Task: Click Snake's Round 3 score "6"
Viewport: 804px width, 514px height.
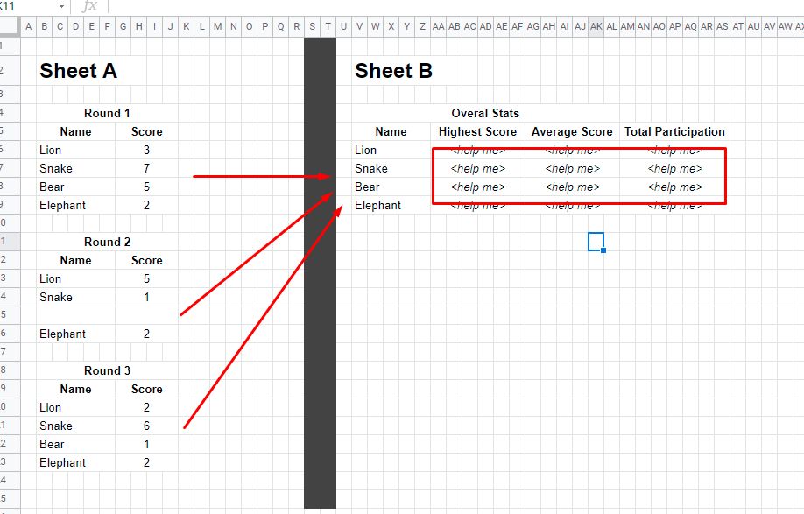Action: point(146,426)
